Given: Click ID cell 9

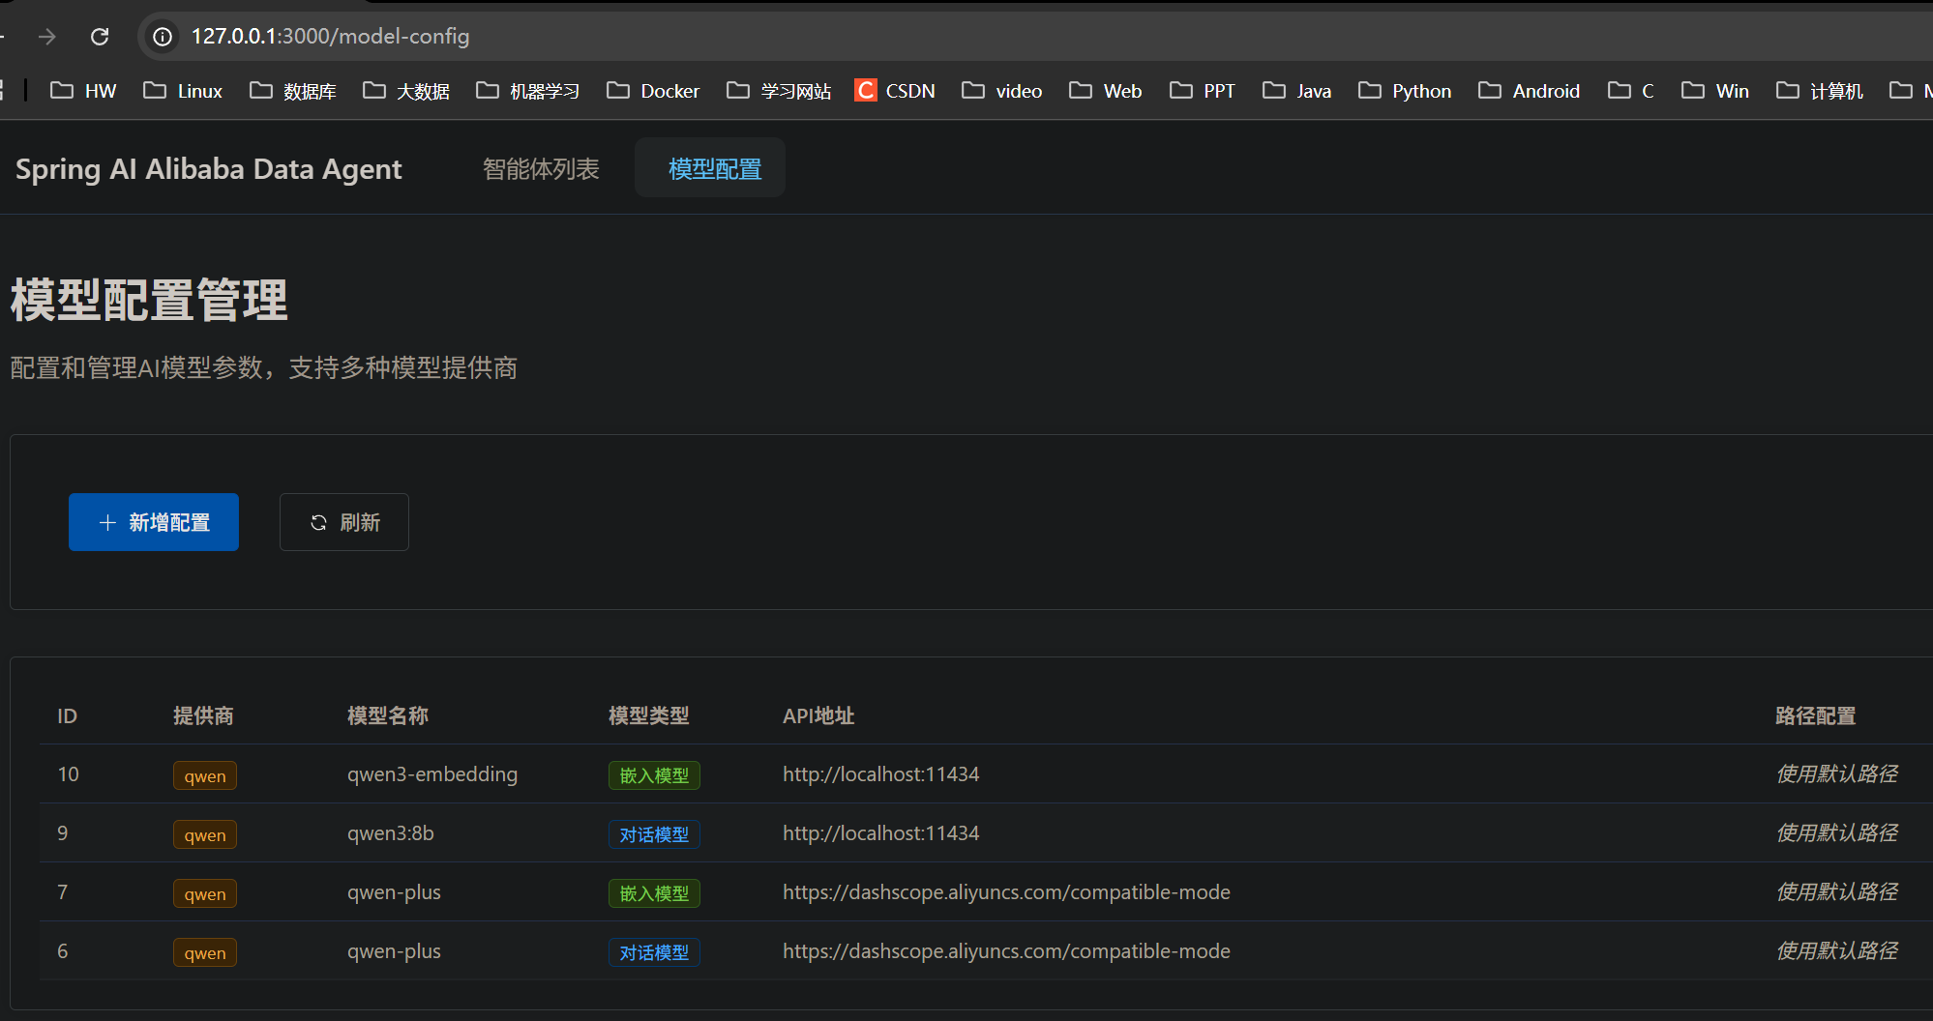Looking at the screenshot, I should click(63, 833).
